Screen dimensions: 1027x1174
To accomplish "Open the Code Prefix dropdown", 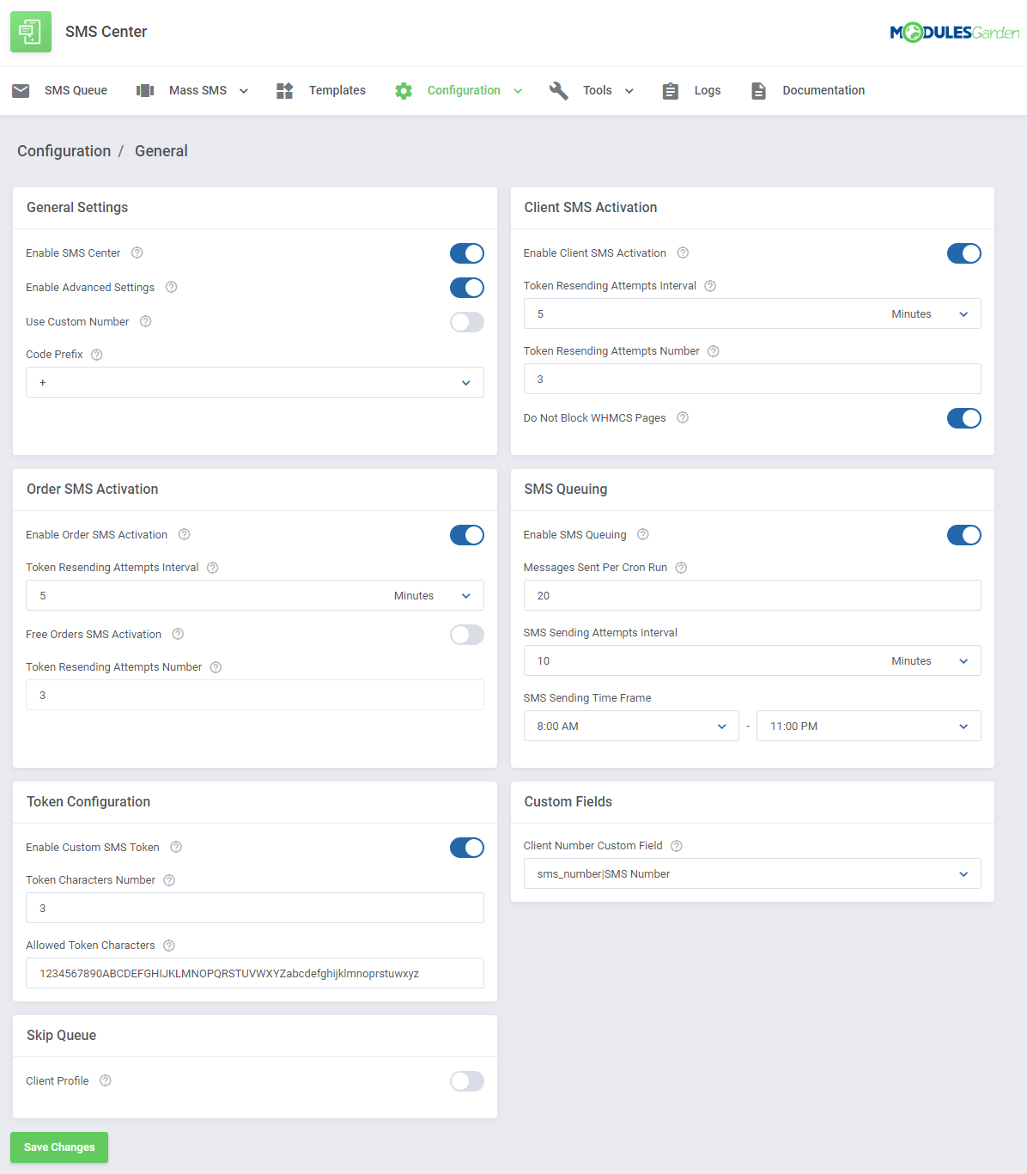I will (x=254, y=383).
